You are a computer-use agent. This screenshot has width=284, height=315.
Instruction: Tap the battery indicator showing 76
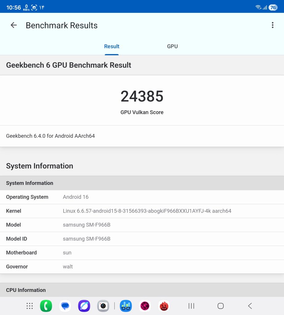pos(273,7)
